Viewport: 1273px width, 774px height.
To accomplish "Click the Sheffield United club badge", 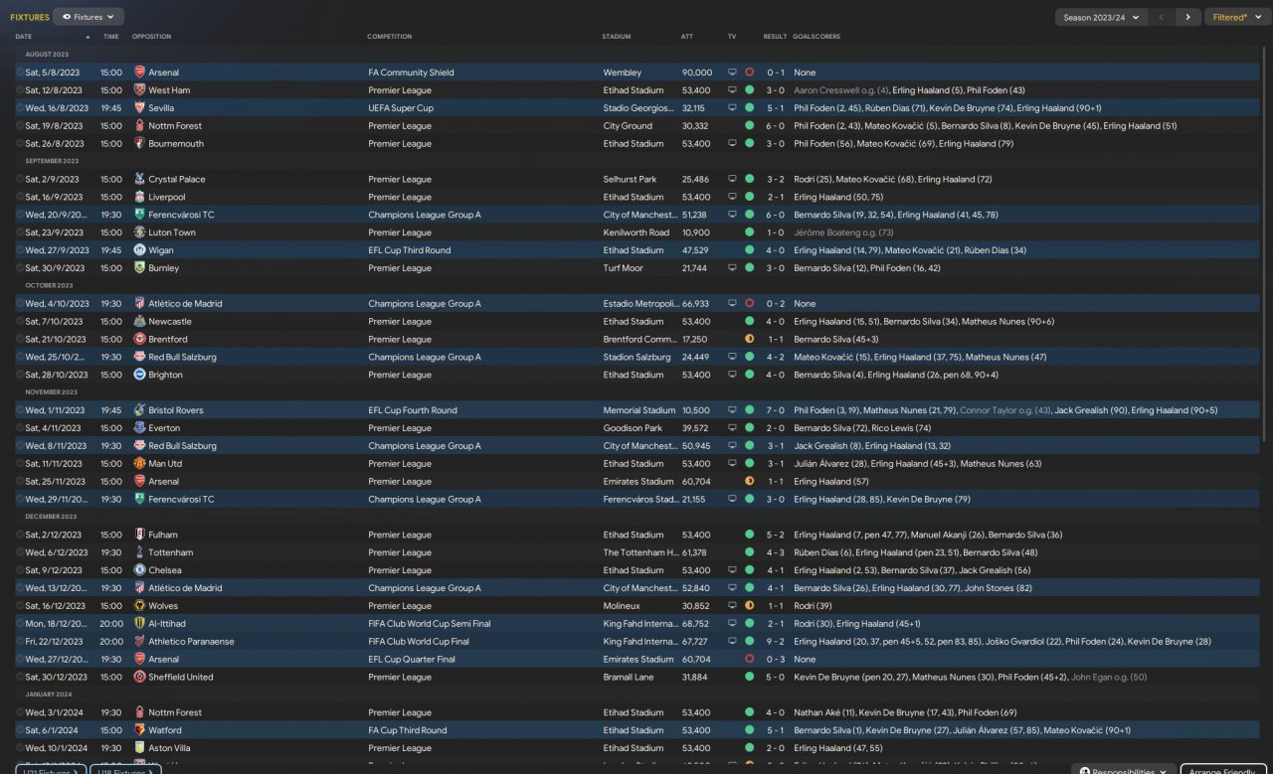I will 139,677.
